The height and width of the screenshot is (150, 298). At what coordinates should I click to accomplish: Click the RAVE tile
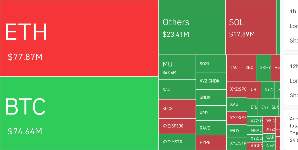point(211,128)
